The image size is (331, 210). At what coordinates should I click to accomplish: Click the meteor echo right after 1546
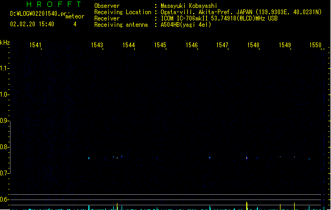coord(209,157)
